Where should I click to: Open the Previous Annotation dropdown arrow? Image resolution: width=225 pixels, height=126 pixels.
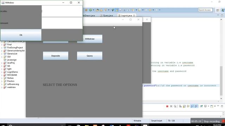pyautogui.click(x=143, y=10)
